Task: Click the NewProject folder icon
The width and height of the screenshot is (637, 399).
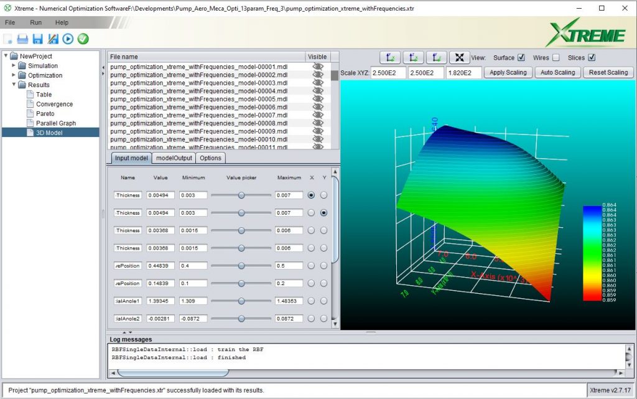Action: (14, 56)
